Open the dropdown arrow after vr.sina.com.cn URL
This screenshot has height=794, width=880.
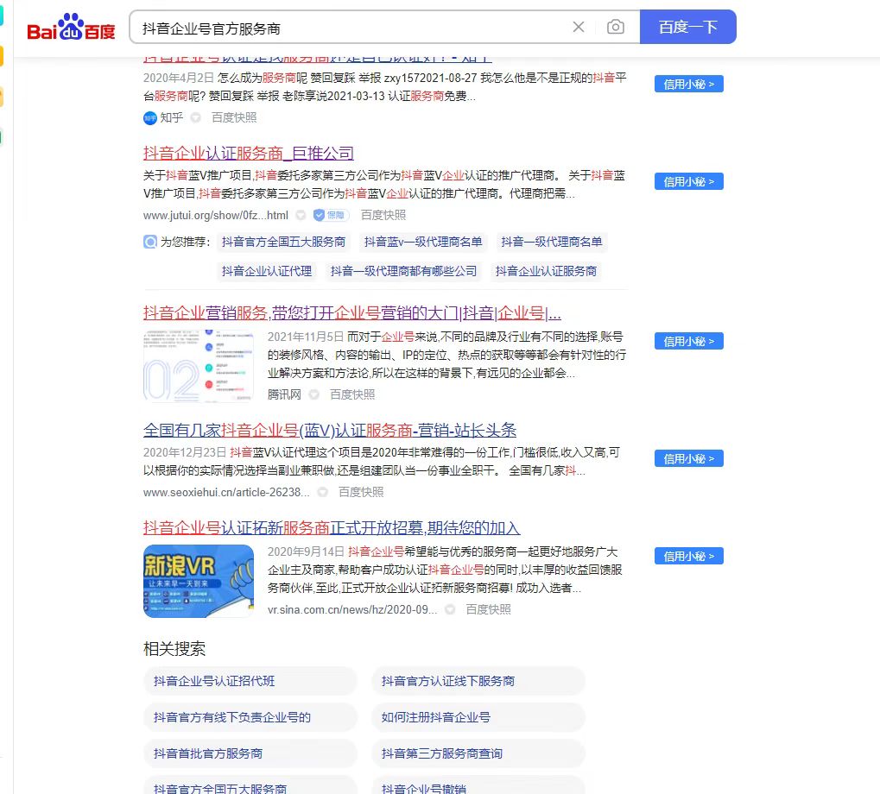(449, 608)
